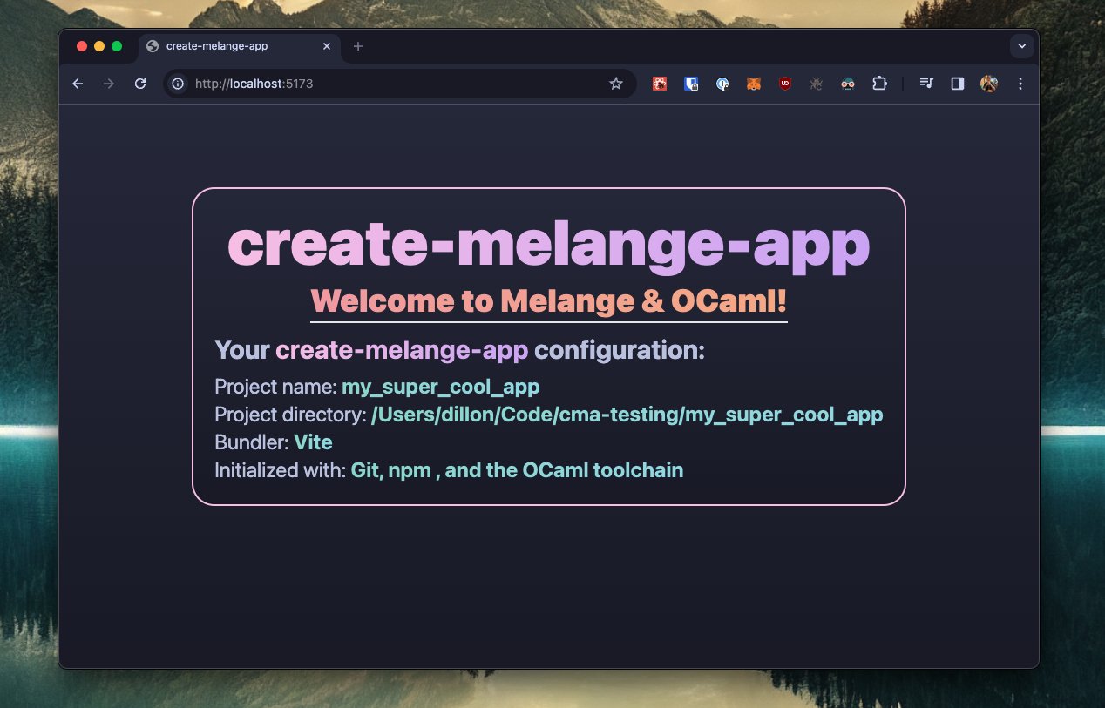This screenshot has height=708, width=1105.
Task: Open the Chrome profile avatar
Action: [989, 84]
